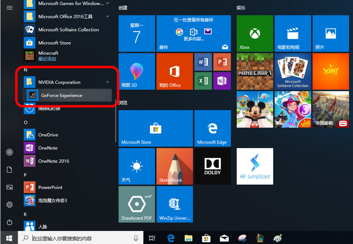353x244 pixels.
Task: Launch Microsoft Edge tile
Action: (212, 128)
